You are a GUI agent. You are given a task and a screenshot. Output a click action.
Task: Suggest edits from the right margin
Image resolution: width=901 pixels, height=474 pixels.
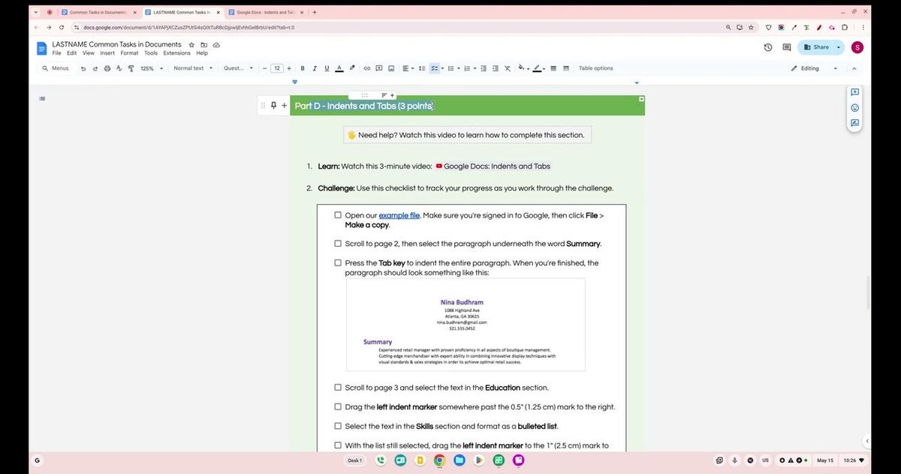[x=854, y=123]
